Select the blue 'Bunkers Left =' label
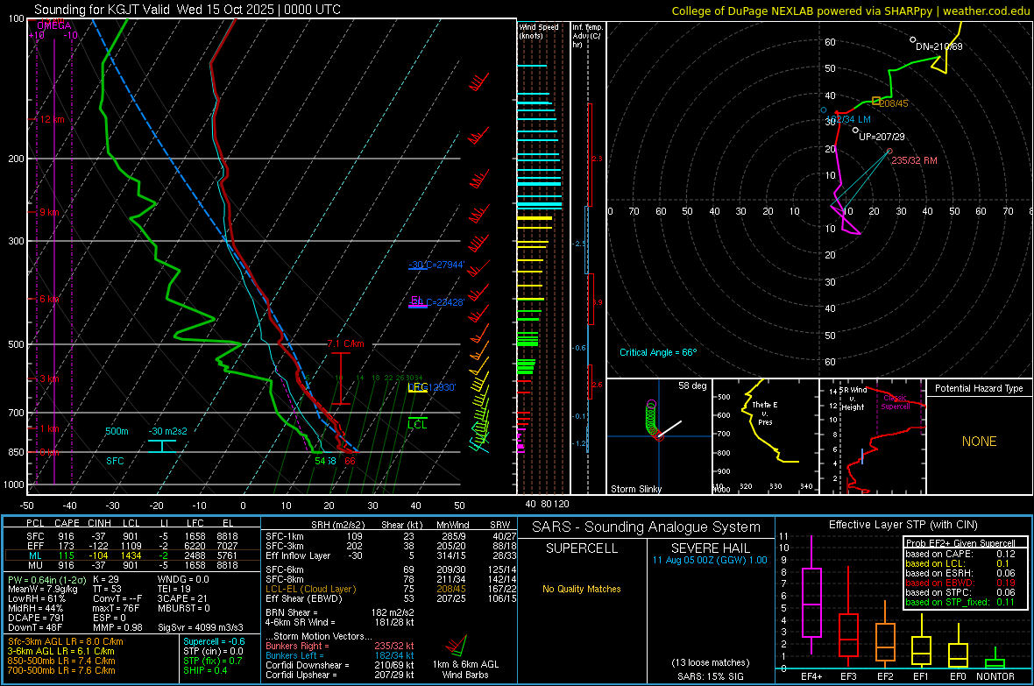 tap(294, 655)
